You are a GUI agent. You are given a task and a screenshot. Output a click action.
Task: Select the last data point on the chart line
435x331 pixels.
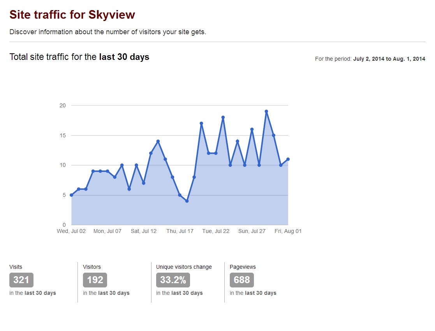click(x=288, y=159)
